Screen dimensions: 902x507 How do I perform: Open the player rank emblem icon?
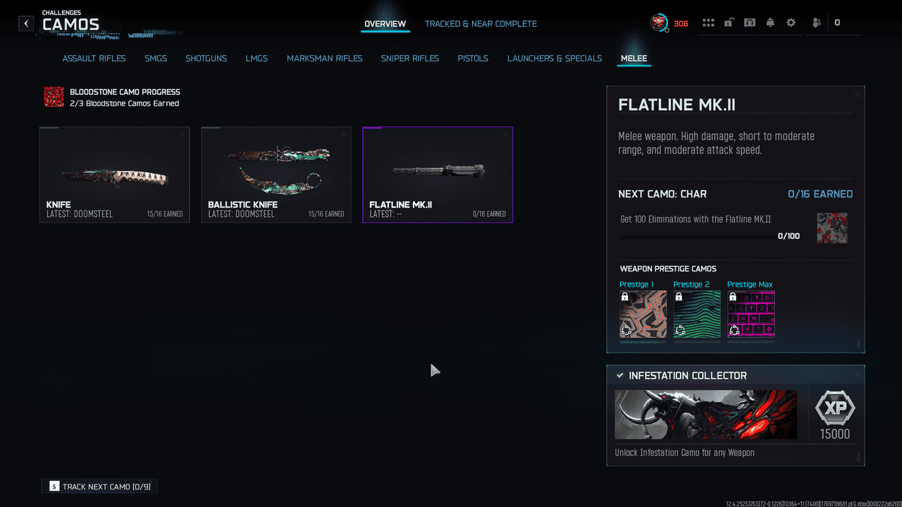tap(659, 23)
